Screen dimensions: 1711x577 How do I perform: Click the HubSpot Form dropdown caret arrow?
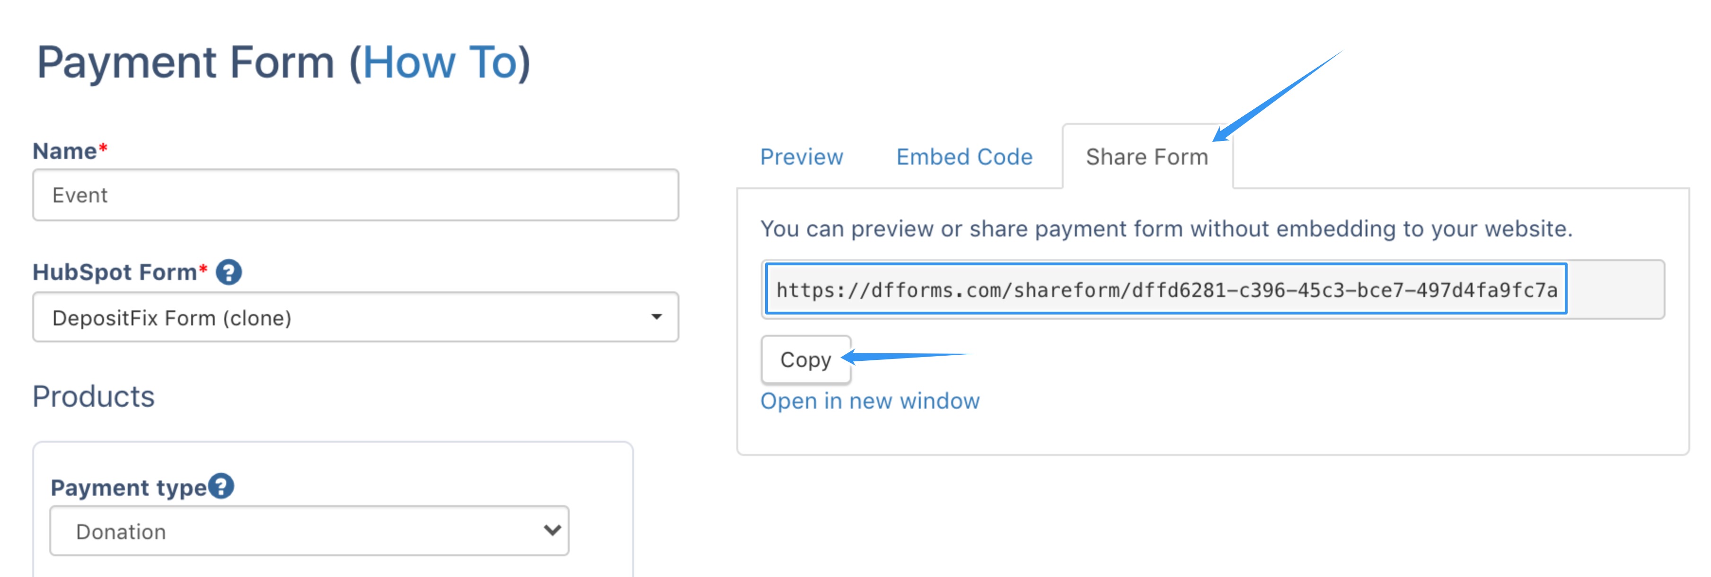coord(656,317)
